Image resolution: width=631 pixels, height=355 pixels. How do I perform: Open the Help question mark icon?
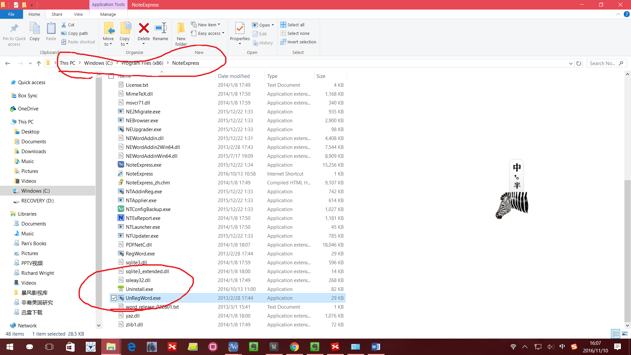click(x=627, y=14)
